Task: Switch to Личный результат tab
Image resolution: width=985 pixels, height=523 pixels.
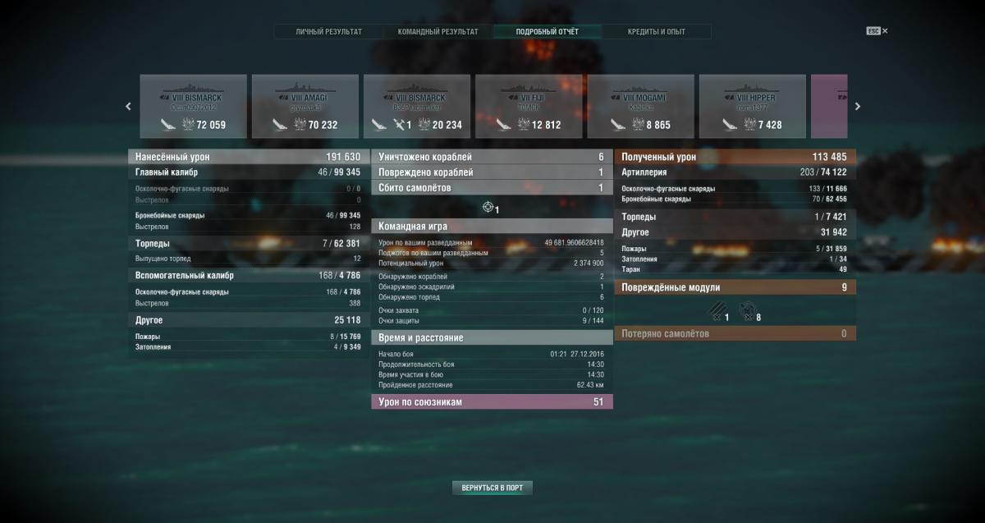Action: tap(328, 32)
